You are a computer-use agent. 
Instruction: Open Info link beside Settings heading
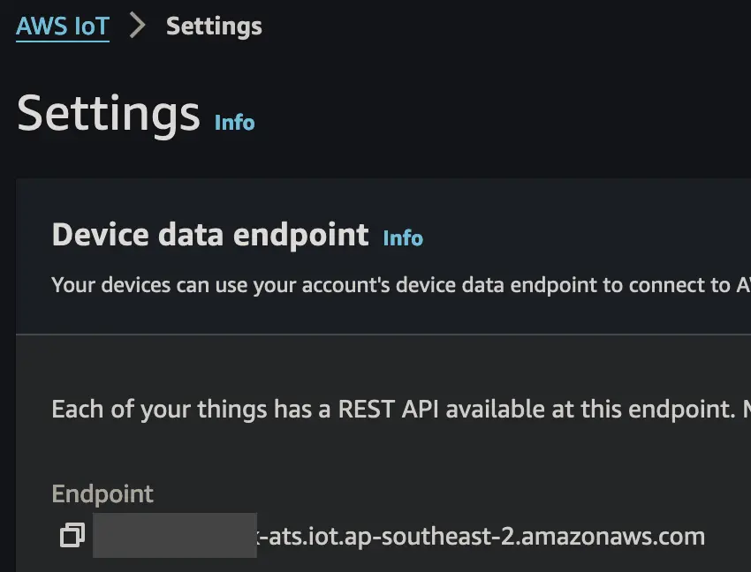click(234, 122)
